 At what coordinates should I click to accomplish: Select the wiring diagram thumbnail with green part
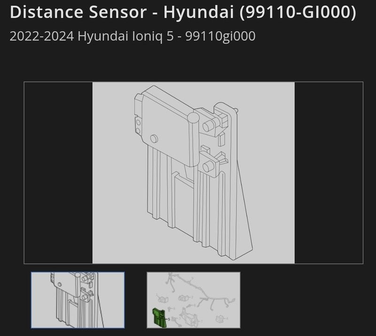click(194, 300)
